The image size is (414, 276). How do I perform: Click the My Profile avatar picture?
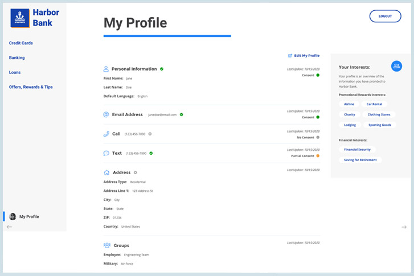tap(13, 217)
